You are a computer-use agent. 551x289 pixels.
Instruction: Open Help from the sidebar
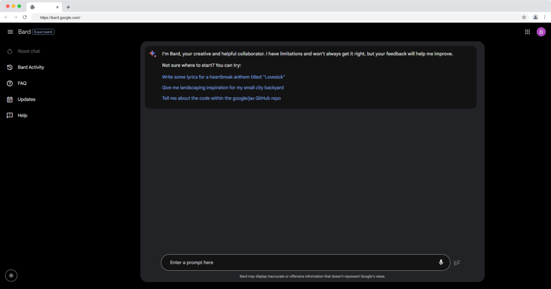pos(23,115)
